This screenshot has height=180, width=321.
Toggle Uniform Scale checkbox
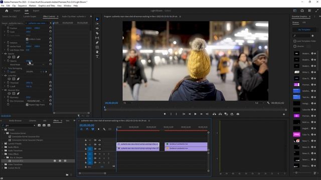(x=27, y=39)
